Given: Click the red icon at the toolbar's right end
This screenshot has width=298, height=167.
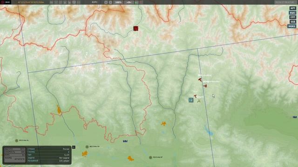Looking at the screenshot, I should coord(141,2).
